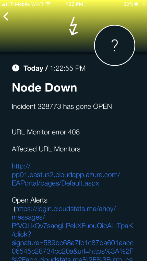147x261 pixels.
Task: Tap the lightning bolt alert icon
Action: click(73, 26)
